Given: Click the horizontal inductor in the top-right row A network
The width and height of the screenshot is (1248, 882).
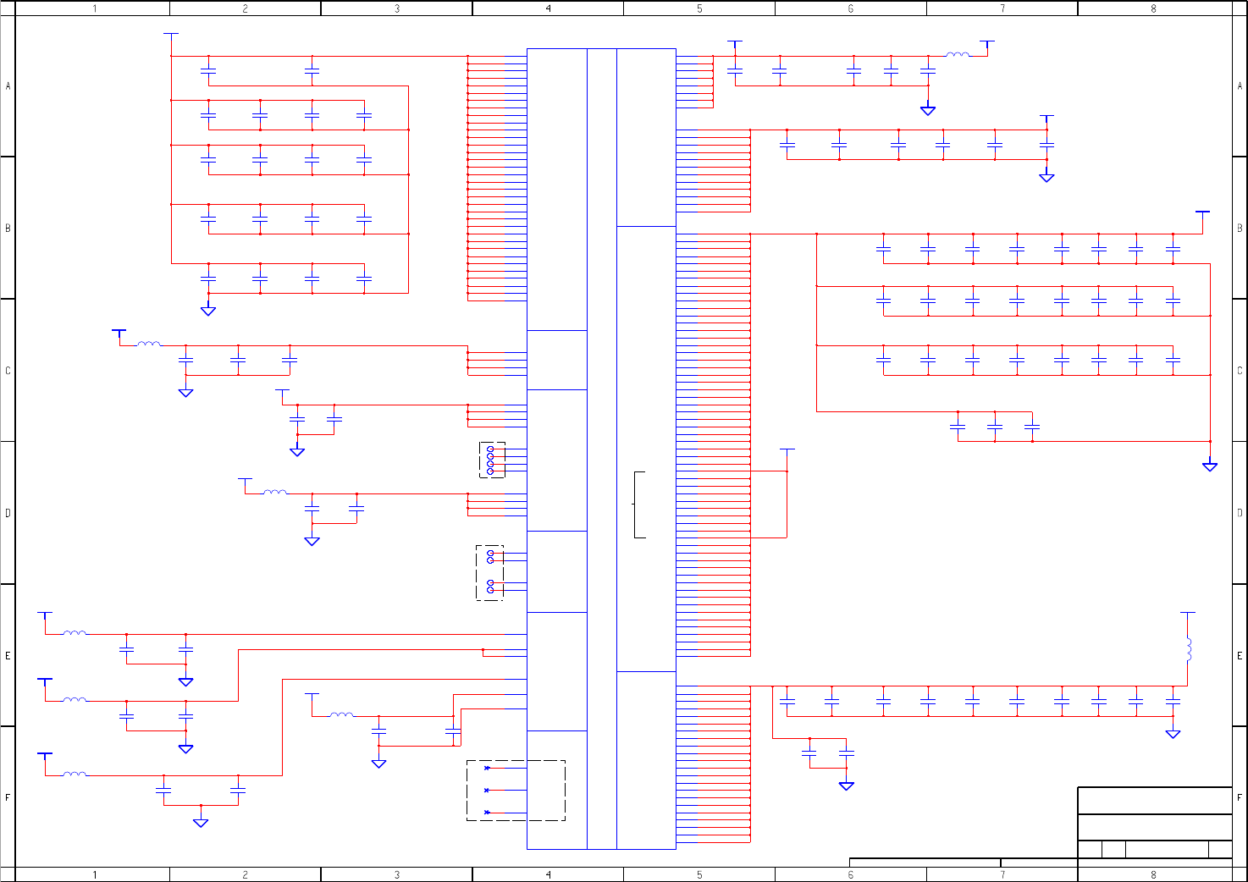Looking at the screenshot, I should pos(958,54).
